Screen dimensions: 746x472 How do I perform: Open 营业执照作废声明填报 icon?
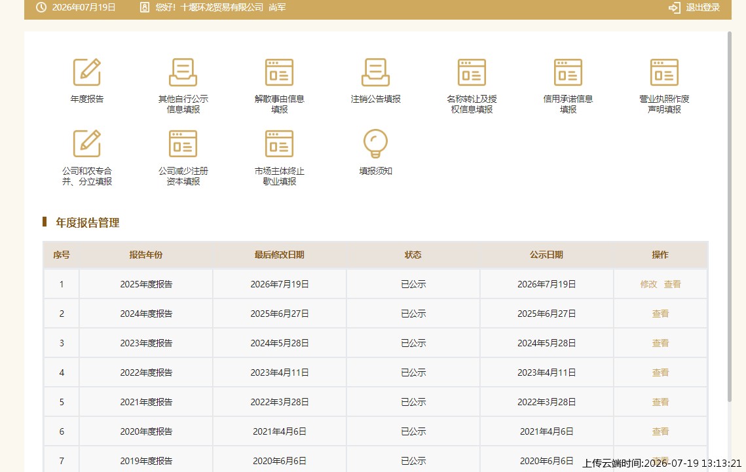click(x=664, y=72)
